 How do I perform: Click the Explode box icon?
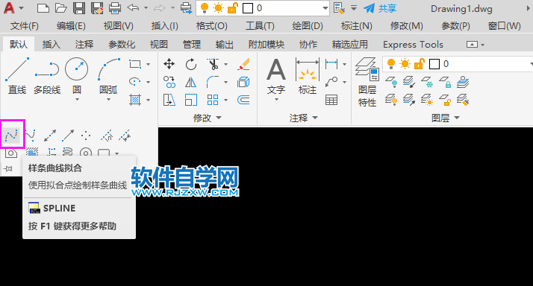(243, 82)
